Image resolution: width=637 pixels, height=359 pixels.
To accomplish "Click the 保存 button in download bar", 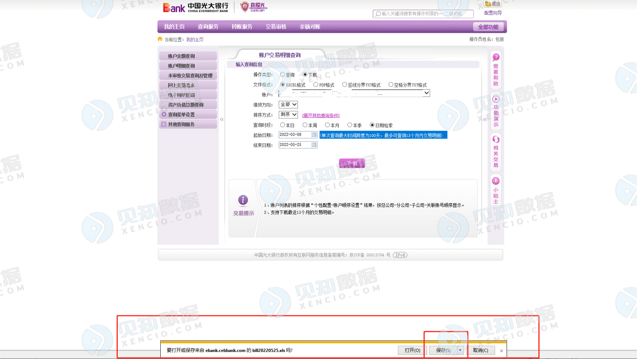I will [x=443, y=350].
